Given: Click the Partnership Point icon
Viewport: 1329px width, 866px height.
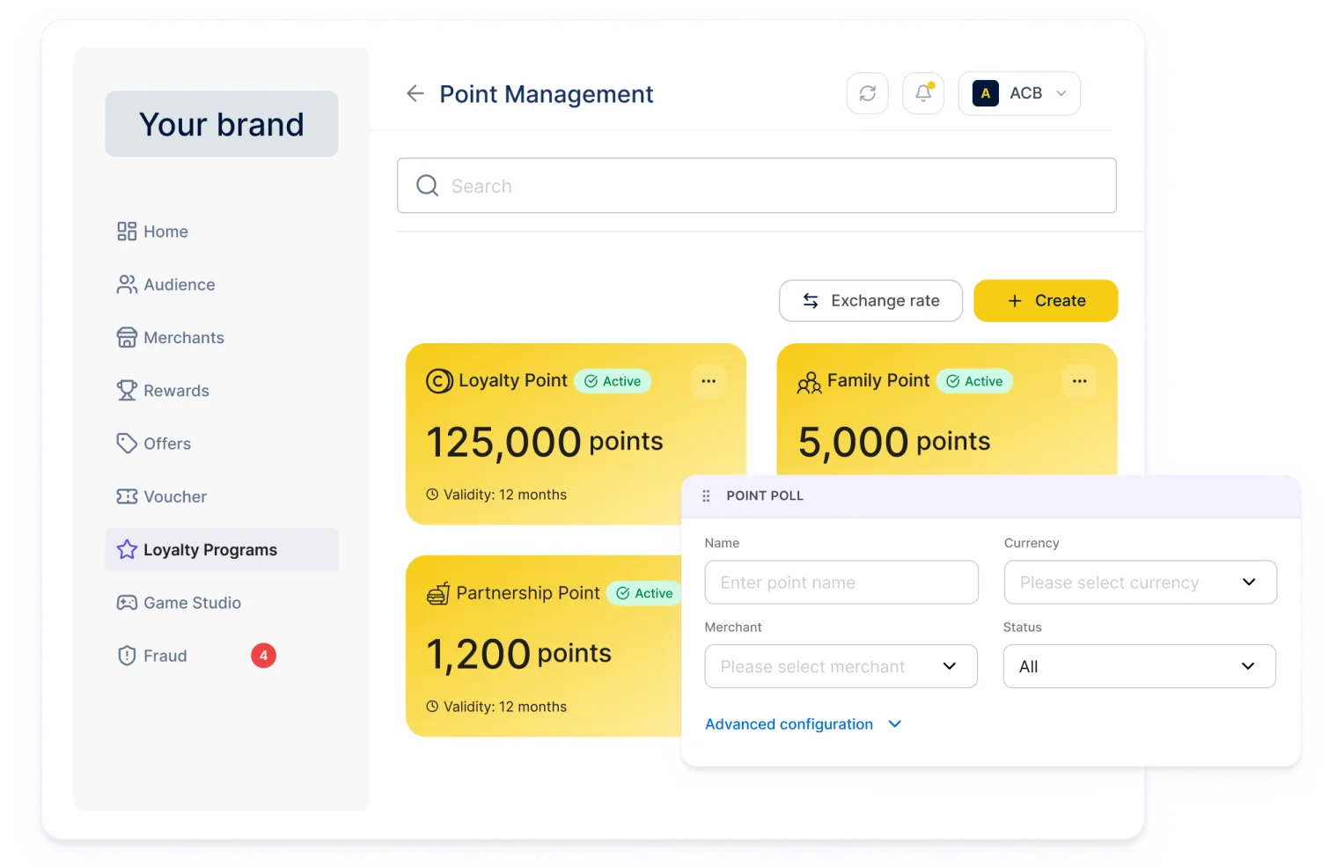Looking at the screenshot, I should click(x=438, y=594).
